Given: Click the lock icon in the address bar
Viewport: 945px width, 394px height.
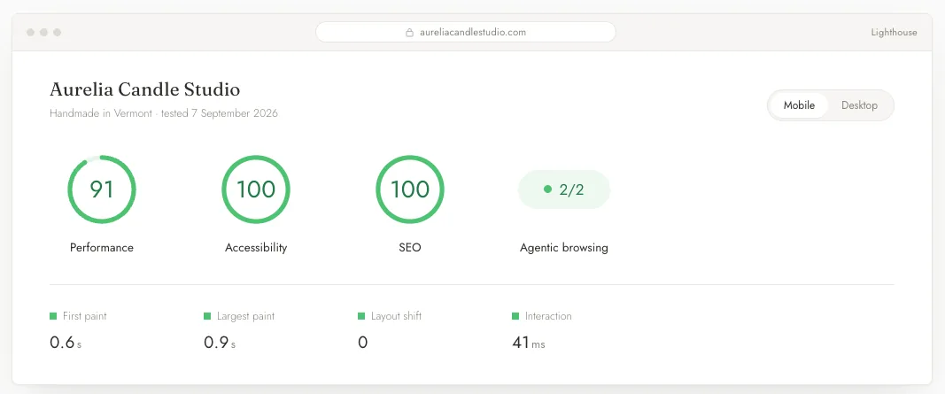Looking at the screenshot, I should 410,33.
